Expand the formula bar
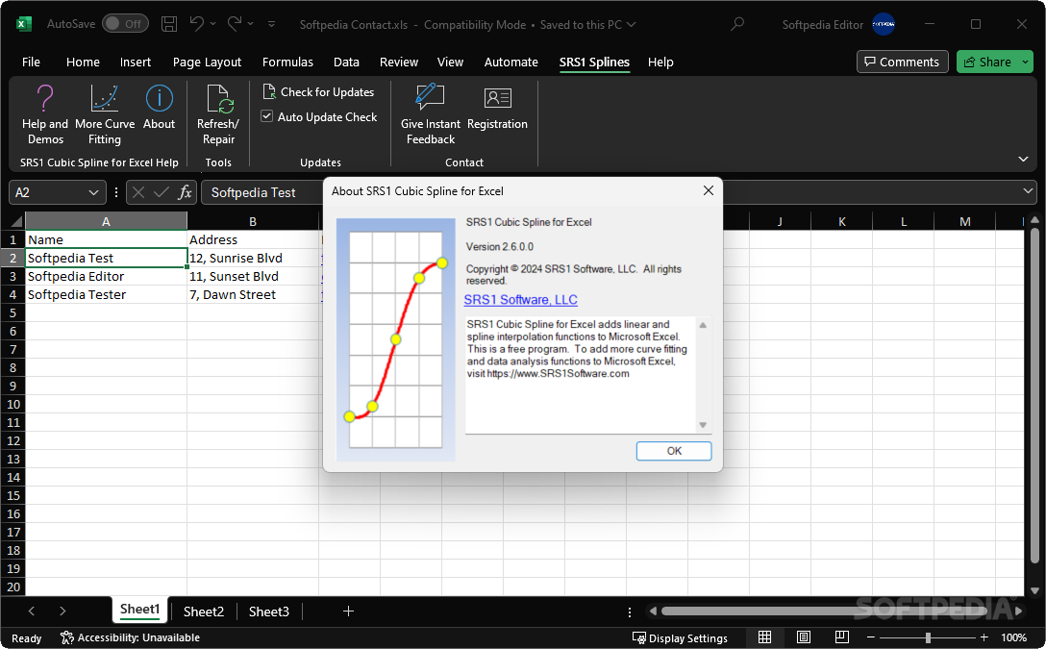1046x649 pixels. (1028, 192)
